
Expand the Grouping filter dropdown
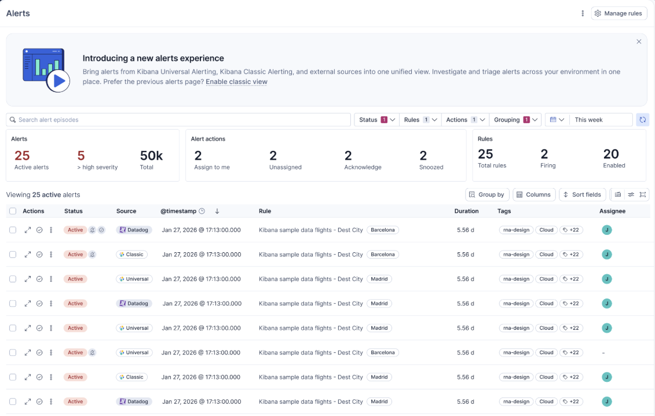tap(515, 120)
